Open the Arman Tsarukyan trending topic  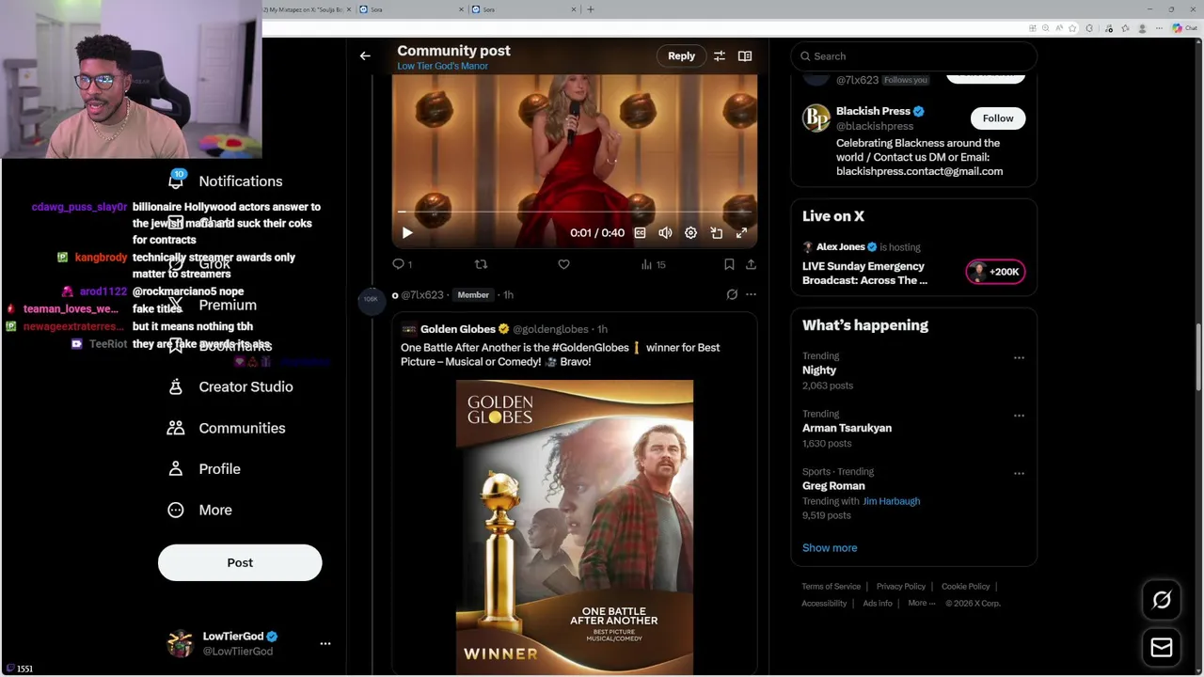(x=847, y=428)
